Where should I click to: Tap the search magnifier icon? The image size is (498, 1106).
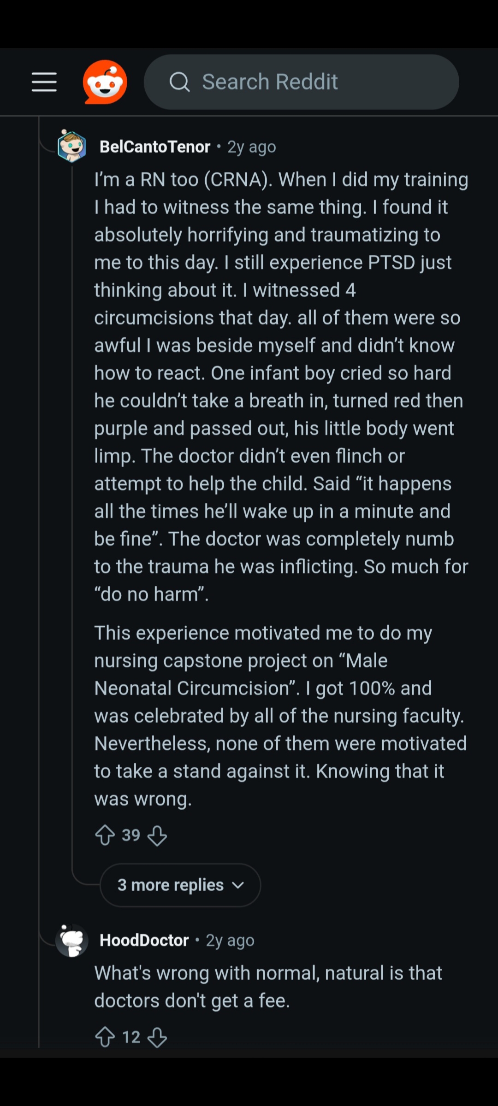[179, 82]
